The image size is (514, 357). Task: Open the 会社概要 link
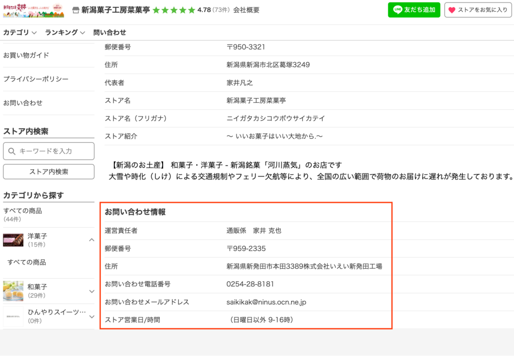246,10
